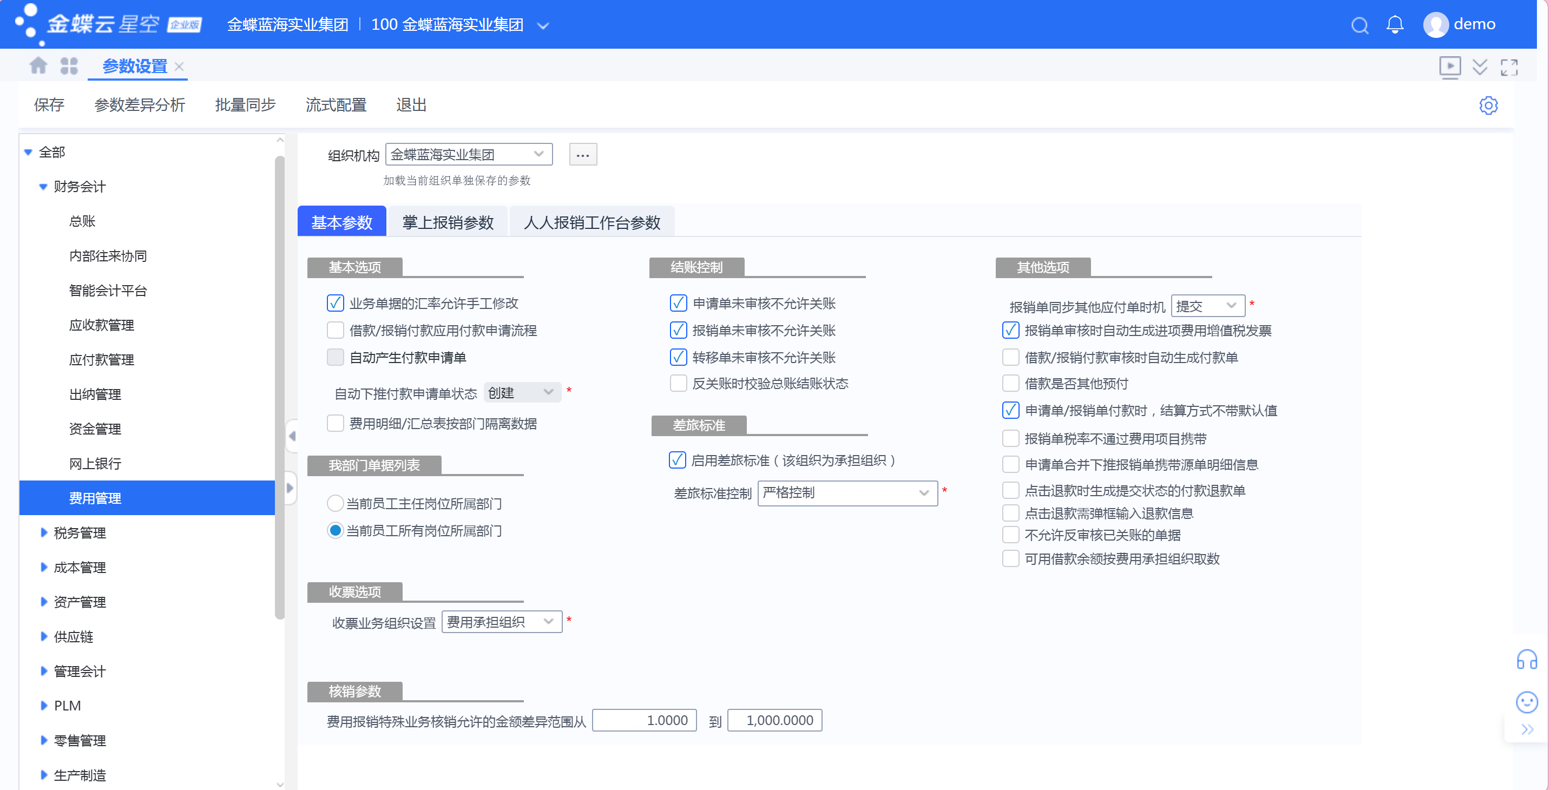This screenshot has height=790, width=1551.
Task: Open 流式配置
Action: click(336, 105)
